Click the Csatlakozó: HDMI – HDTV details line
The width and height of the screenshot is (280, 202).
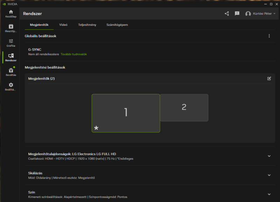[x=81, y=159]
